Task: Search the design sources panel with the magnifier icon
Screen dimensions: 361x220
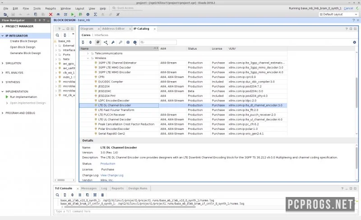Action: point(57,35)
